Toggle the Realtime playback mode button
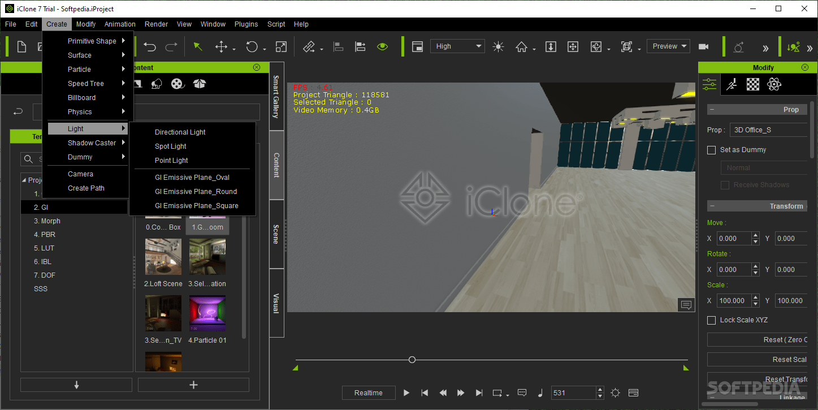 pos(369,393)
